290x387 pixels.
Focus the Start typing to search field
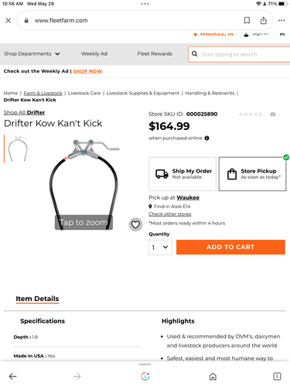click(240, 54)
